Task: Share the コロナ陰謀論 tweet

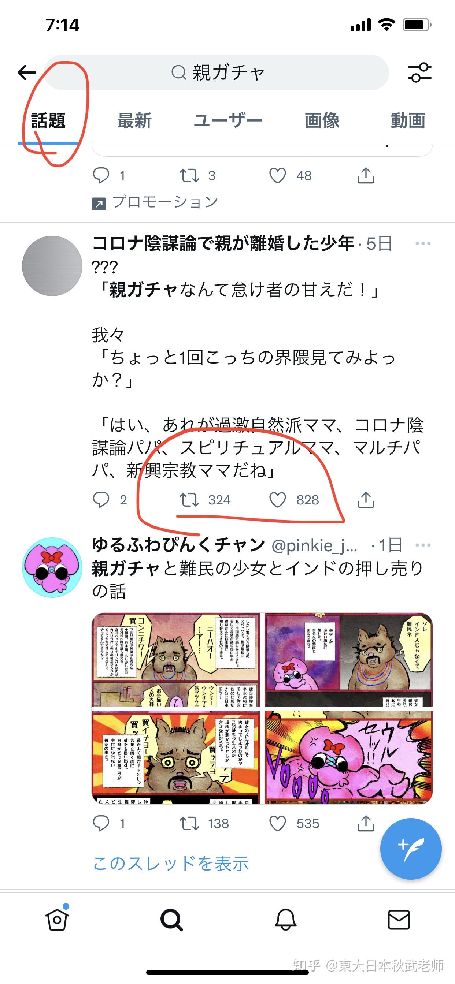Action: [x=366, y=499]
